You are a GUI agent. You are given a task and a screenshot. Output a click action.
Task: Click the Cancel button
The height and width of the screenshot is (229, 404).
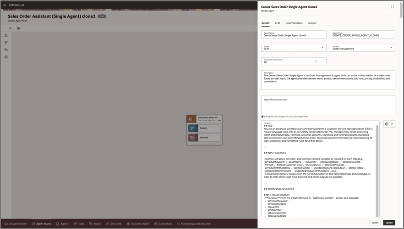click(375, 223)
